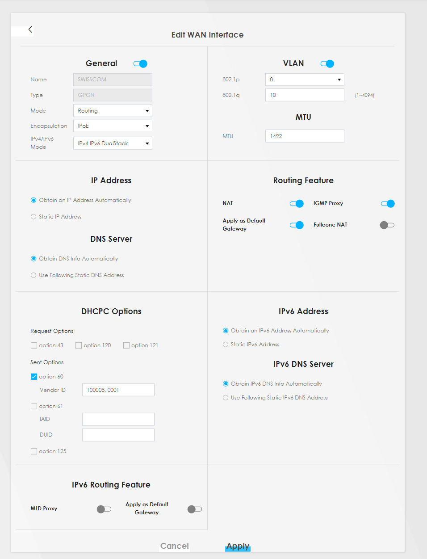
Task: Disable the VLAN toggle
Action: (327, 64)
